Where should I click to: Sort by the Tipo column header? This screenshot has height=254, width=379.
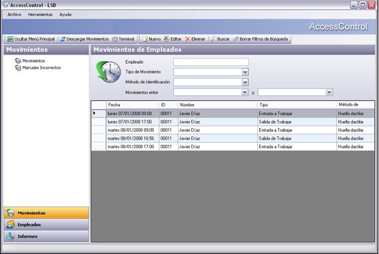(297, 105)
